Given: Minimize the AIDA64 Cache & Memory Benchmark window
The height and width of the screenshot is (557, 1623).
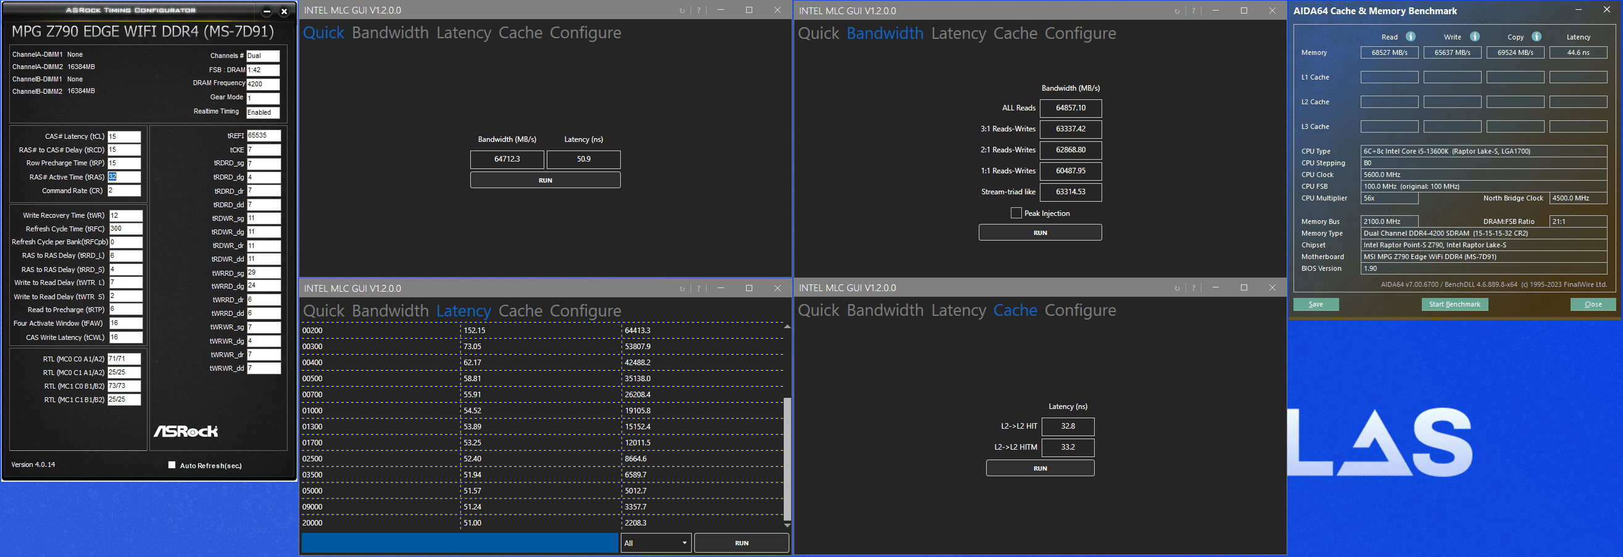Looking at the screenshot, I should point(1579,9).
